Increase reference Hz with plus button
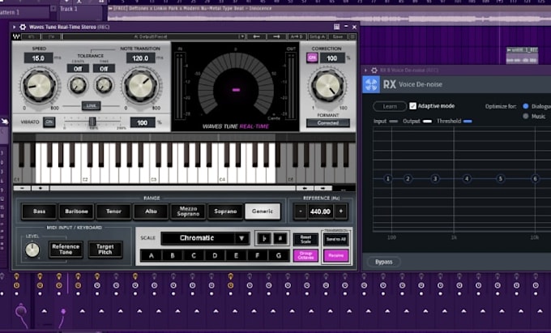Screen dimensions: 551x333 (340, 211)
